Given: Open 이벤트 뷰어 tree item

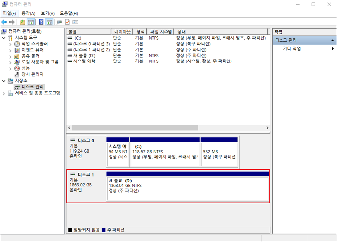Looking at the screenshot, I should [x=32, y=50].
